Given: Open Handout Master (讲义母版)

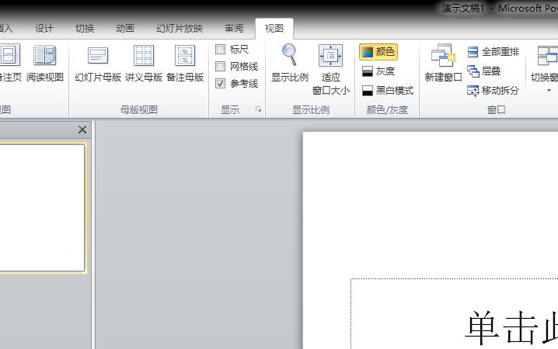Looking at the screenshot, I should pos(144,63).
